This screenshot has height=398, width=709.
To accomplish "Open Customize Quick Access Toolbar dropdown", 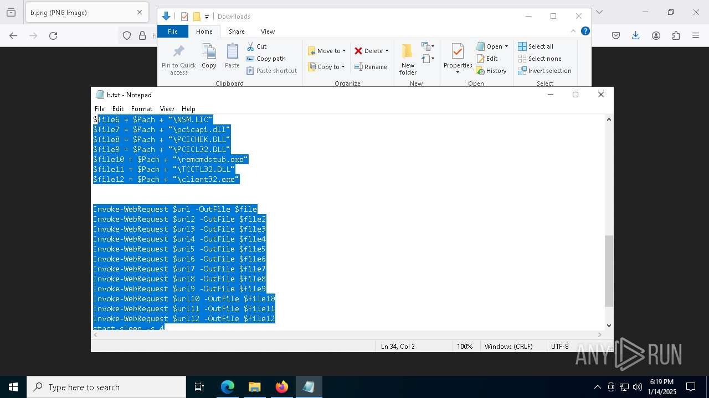I will 207,17.
